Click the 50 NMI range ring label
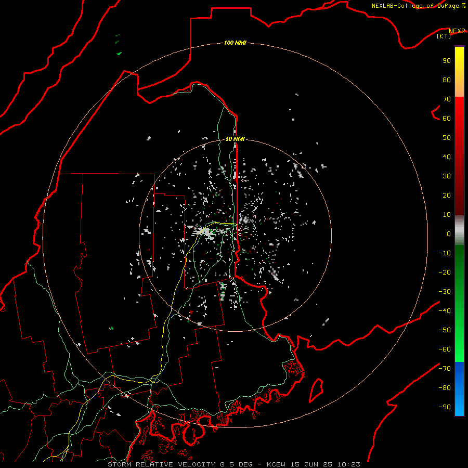 (x=235, y=139)
